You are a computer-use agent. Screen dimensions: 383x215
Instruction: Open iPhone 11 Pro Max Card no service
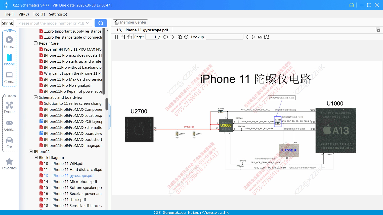(x=71, y=79)
